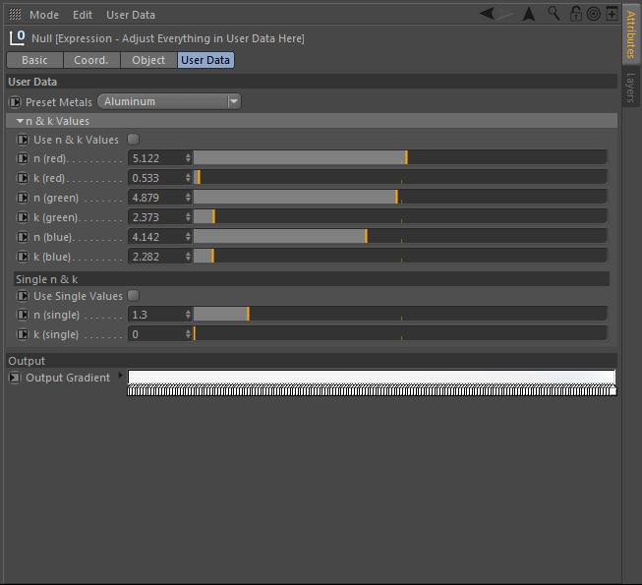Switch to the Object tab
This screenshot has height=585, width=642.
point(148,60)
